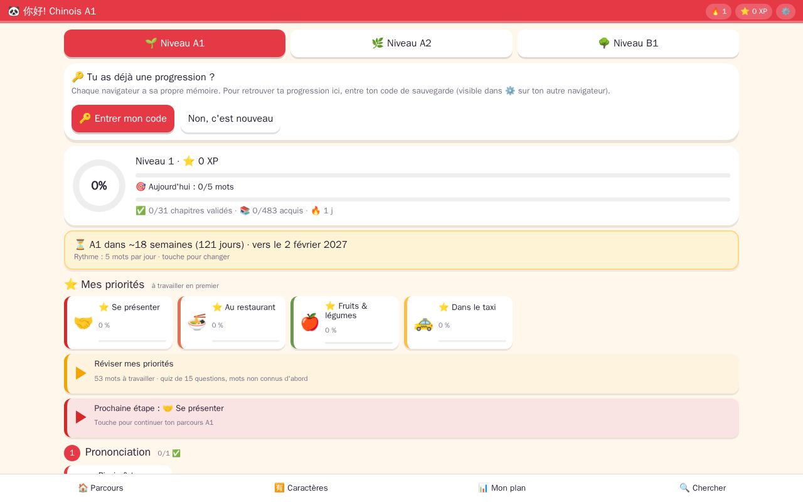Open the Fruits & légumes priority card title
Screen dimensions: 803x502
(346, 311)
